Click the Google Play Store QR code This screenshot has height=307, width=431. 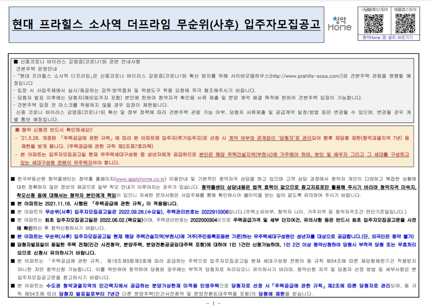coord(374,24)
